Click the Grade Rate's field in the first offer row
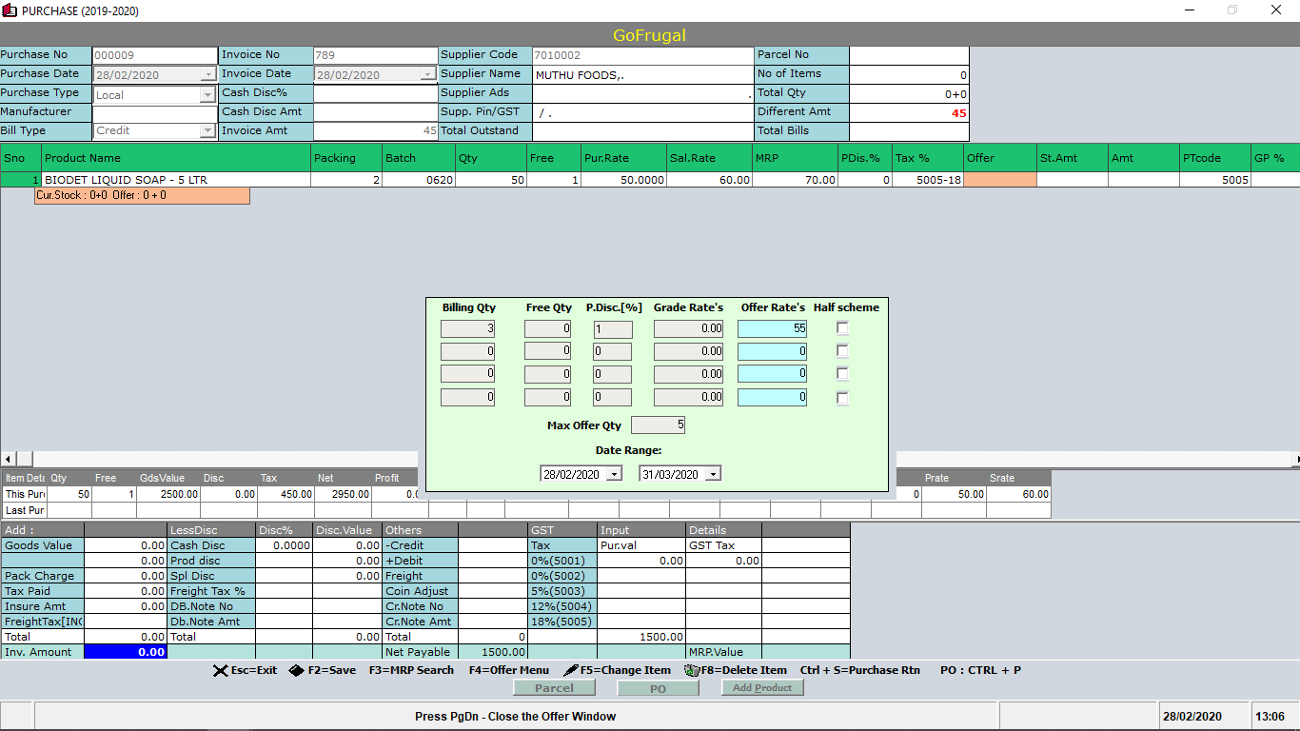 tap(689, 328)
